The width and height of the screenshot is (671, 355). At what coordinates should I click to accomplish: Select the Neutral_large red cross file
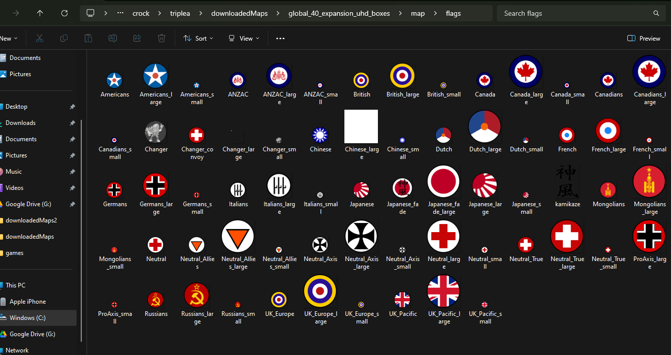[x=443, y=236]
